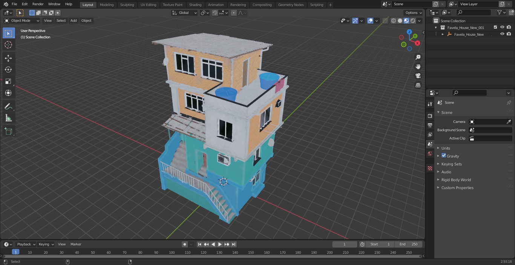Switch perspective/orthographic grid icon
515x265 pixels.
(x=418, y=85)
